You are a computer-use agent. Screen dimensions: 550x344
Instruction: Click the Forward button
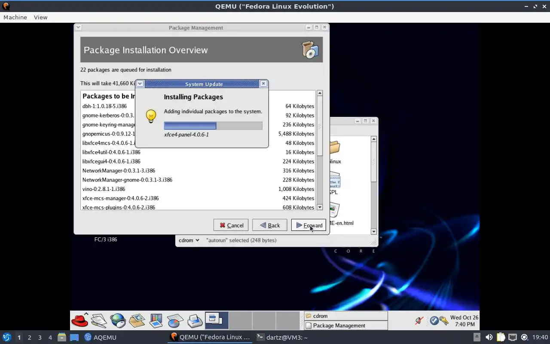pyautogui.click(x=309, y=225)
